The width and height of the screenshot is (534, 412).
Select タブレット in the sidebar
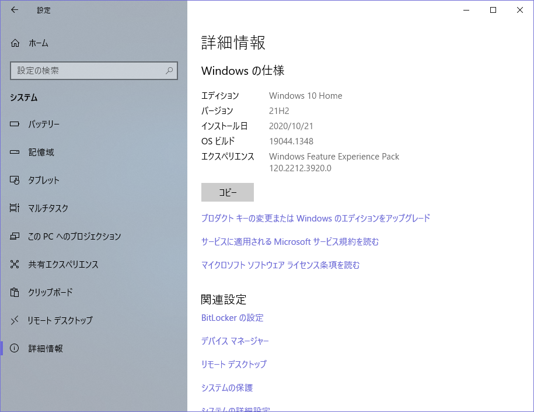[x=93, y=180]
